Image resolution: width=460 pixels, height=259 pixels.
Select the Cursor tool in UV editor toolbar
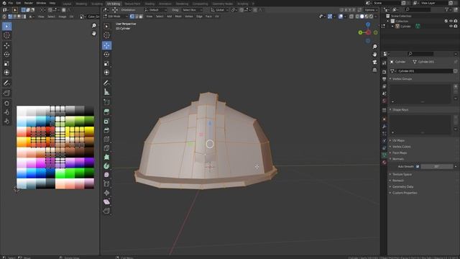(6, 35)
